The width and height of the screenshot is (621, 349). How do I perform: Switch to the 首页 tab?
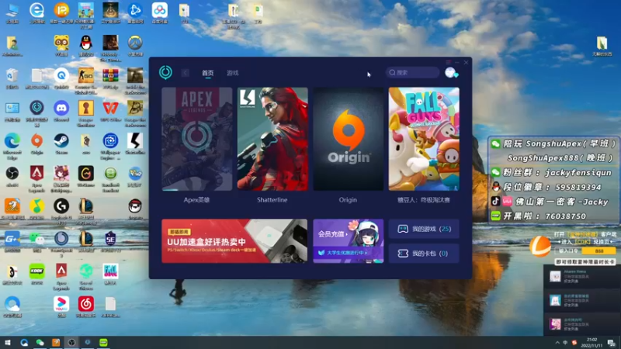click(207, 73)
